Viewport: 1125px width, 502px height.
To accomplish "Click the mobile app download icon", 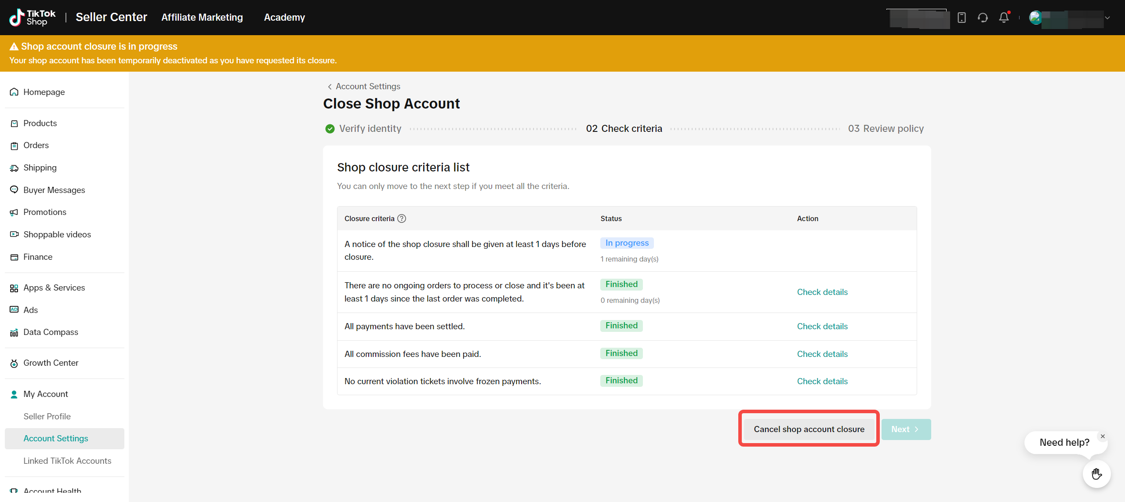I will pyautogui.click(x=962, y=18).
